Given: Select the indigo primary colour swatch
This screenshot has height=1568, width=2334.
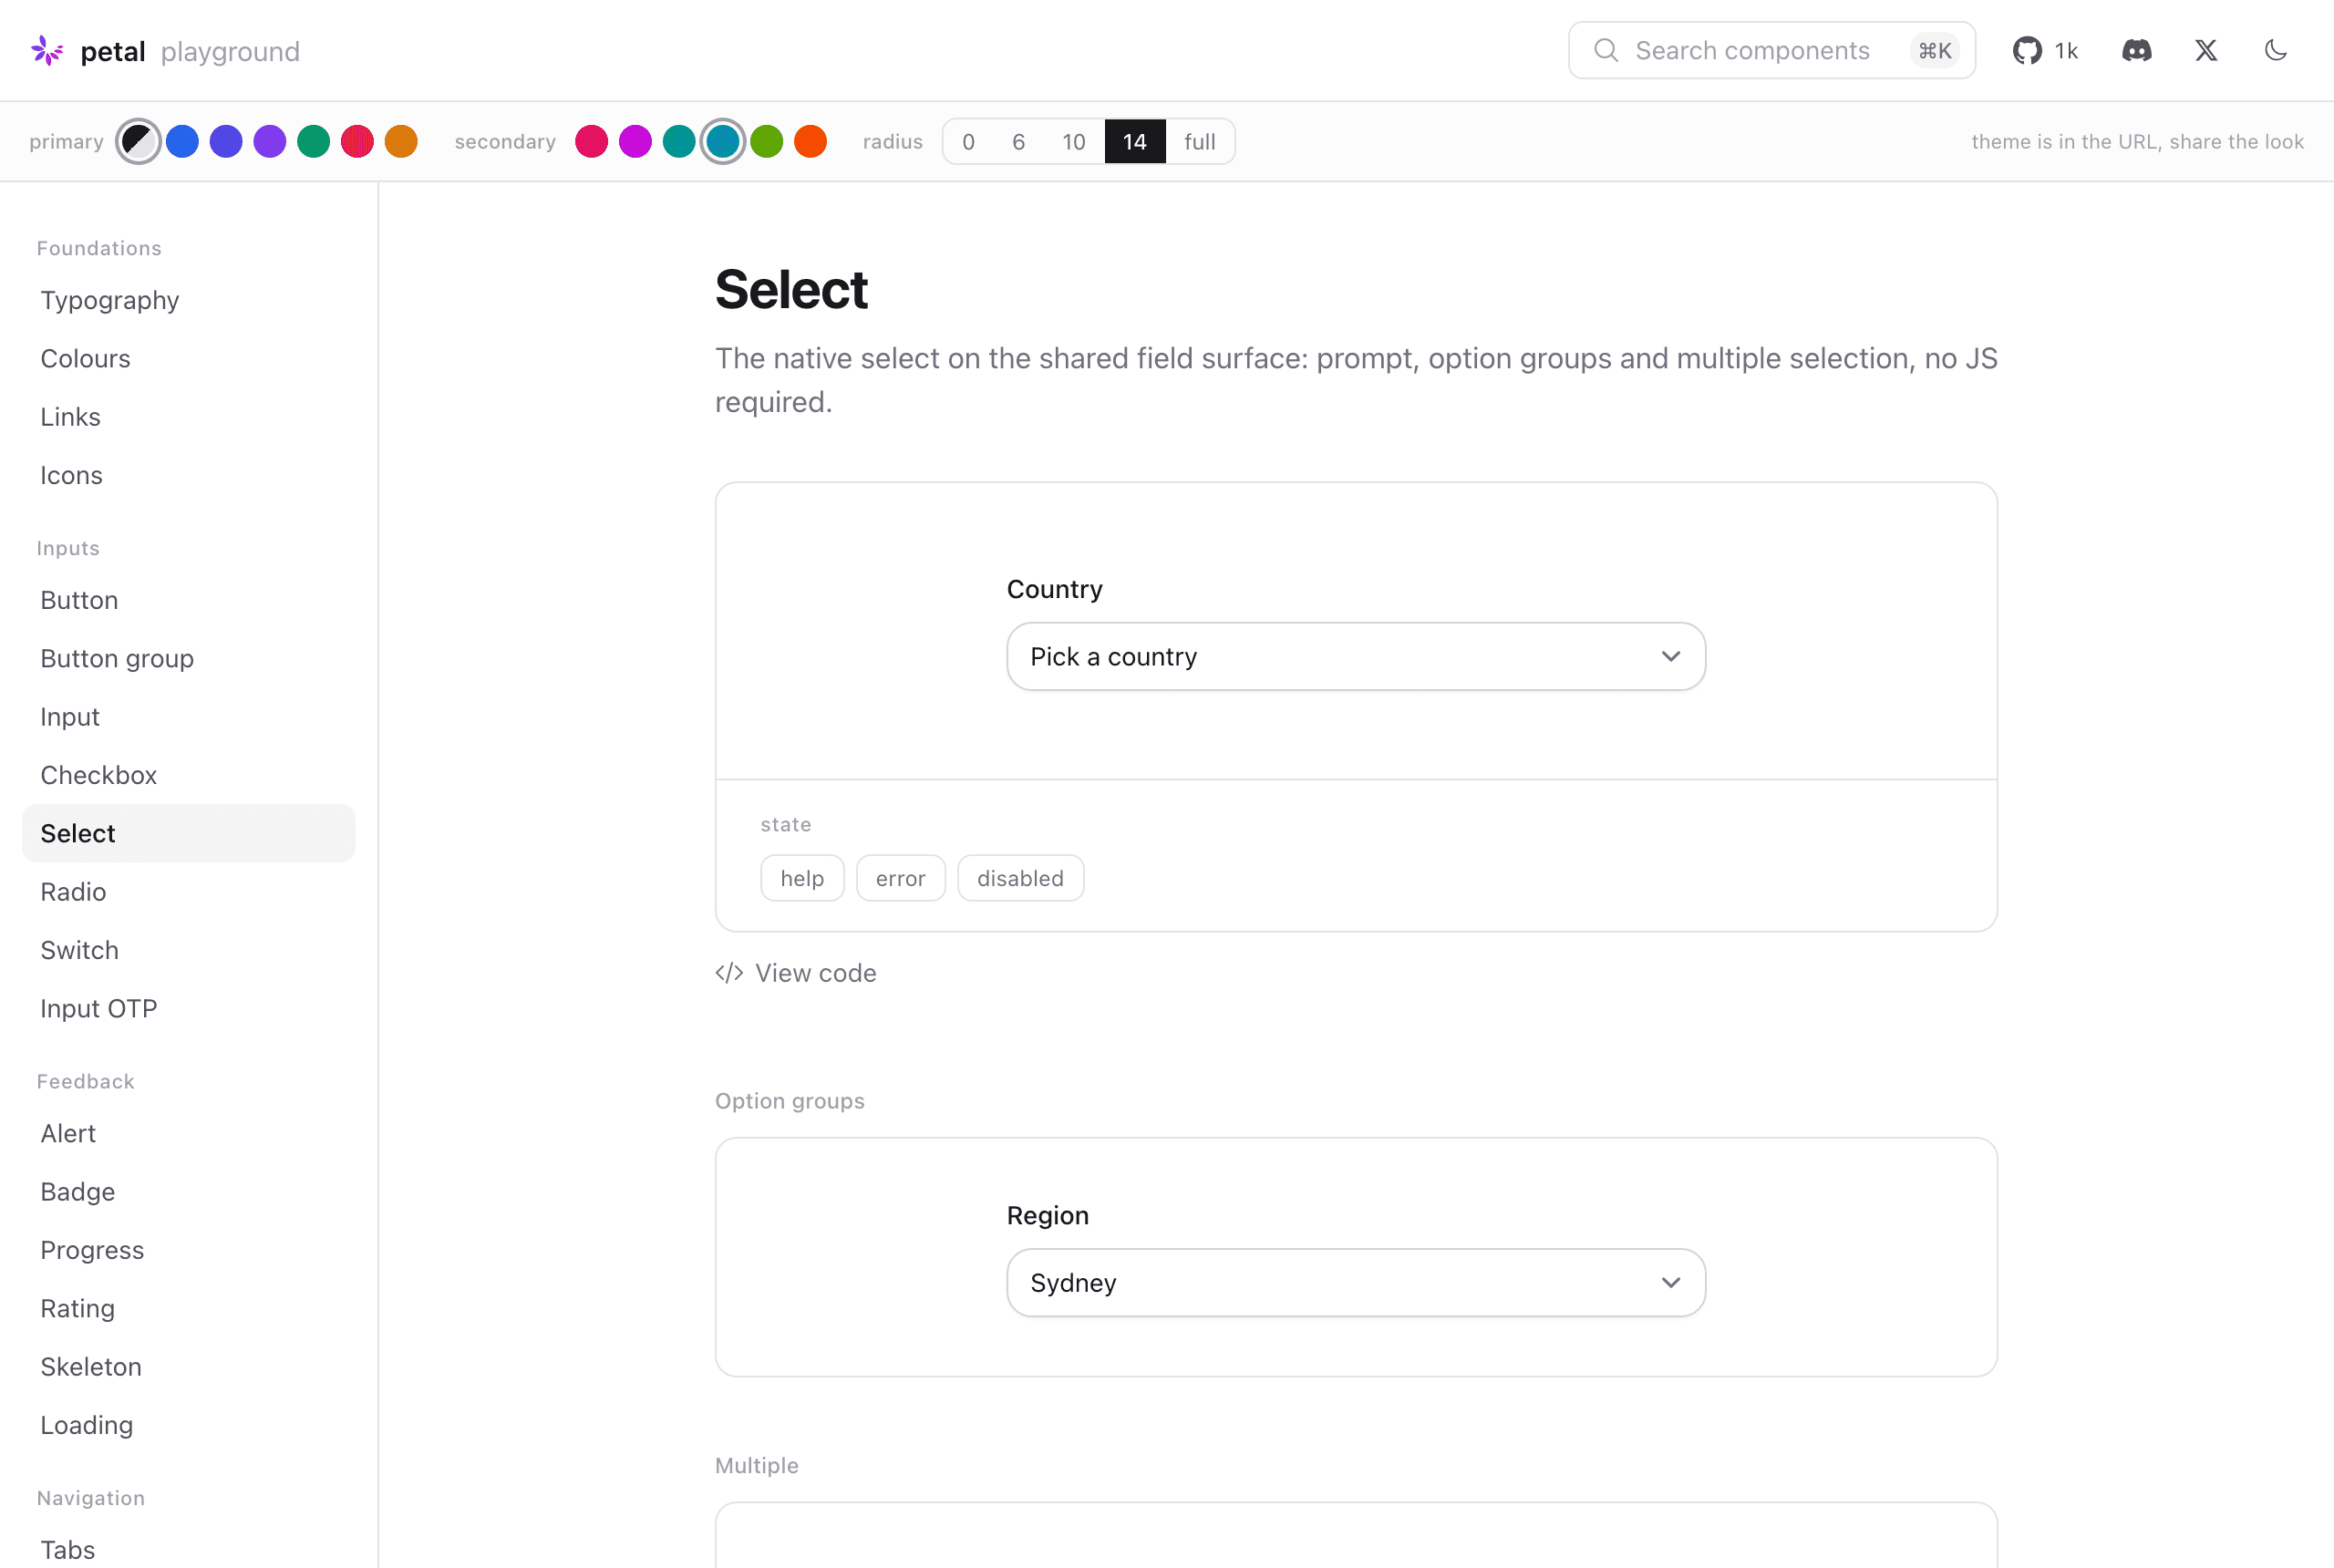Looking at the screenshot, I should (x=226, y=142).
